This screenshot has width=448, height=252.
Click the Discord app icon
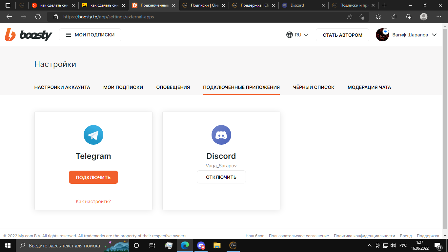pyautogui.click(x=221, y=135)
